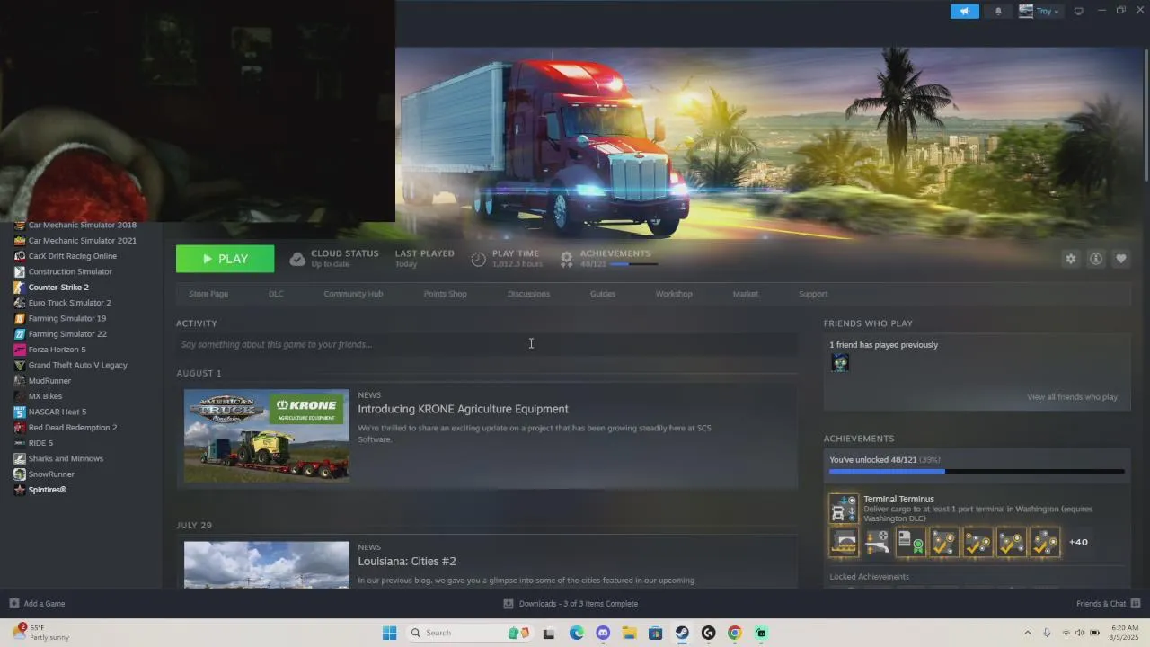Click the announcements megaphone button
This screenshot has height=647, width=1150.
[x=964, y=11]
